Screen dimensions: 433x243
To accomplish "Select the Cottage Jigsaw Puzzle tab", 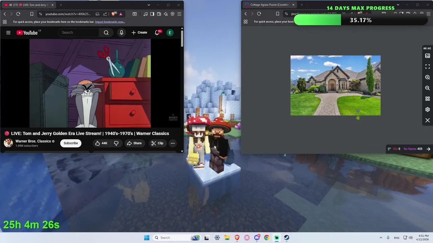I will pyautogui.click(x=269, y=5).
